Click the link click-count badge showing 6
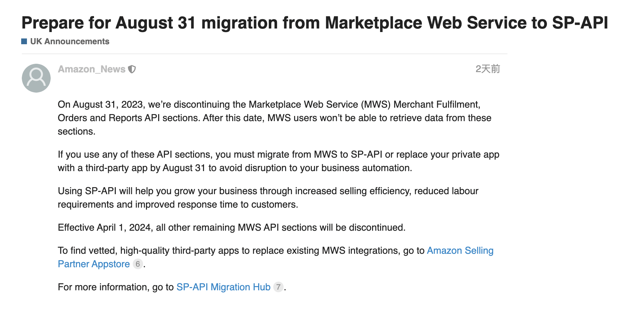 (138, 264)
